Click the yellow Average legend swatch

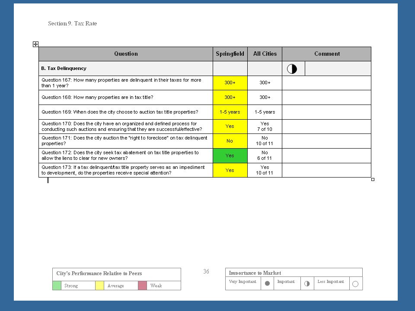pos(99,286)
